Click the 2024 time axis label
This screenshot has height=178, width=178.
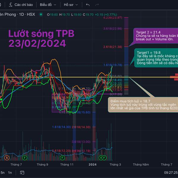click(93, 164)
